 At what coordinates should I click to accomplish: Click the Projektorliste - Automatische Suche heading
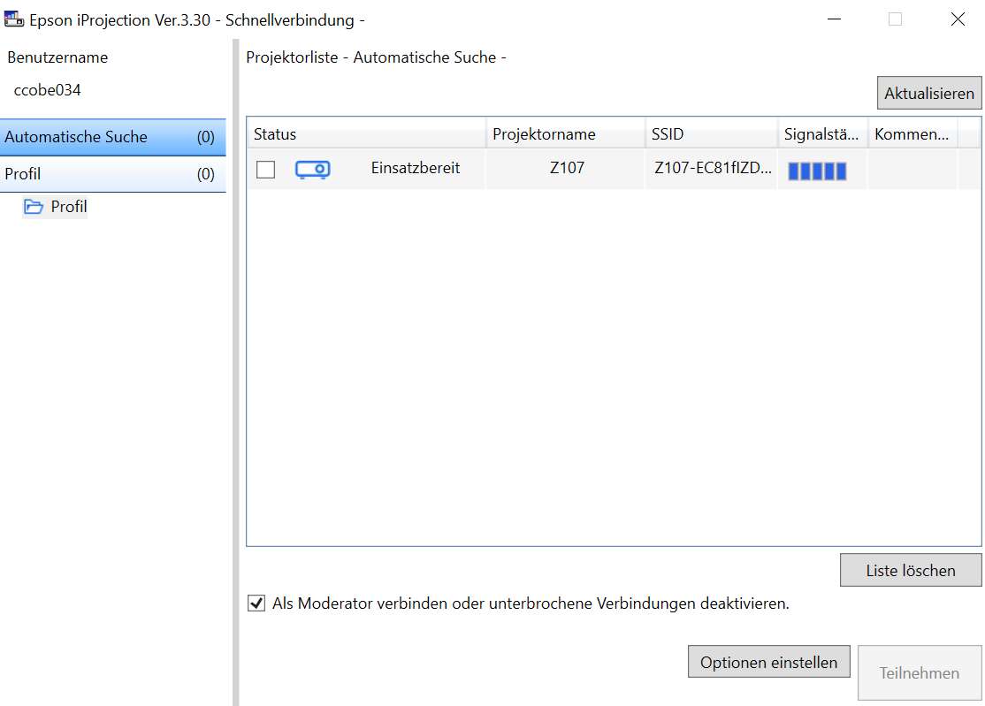pyautogui.click(x=376, y=57)
